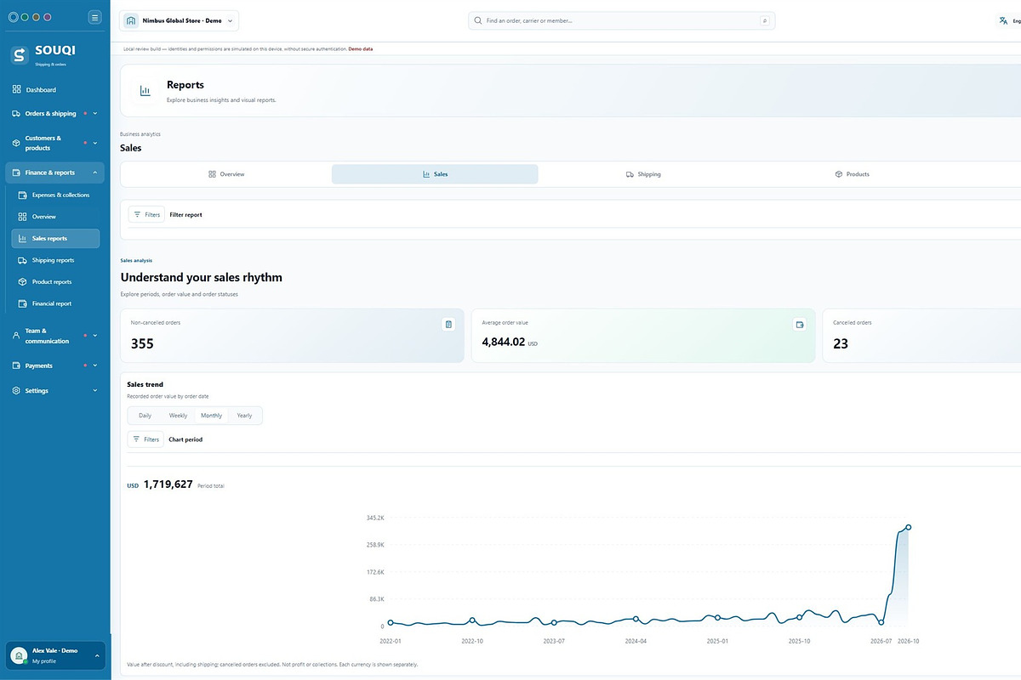This screenshot has width=1021, height=680.
Task: Click the 1,719,627 period total value
Action: (x=168, y=484)
